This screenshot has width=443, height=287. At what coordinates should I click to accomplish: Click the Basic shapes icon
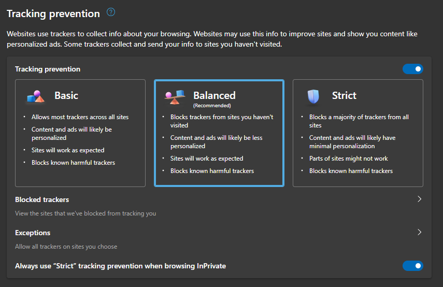36,96
